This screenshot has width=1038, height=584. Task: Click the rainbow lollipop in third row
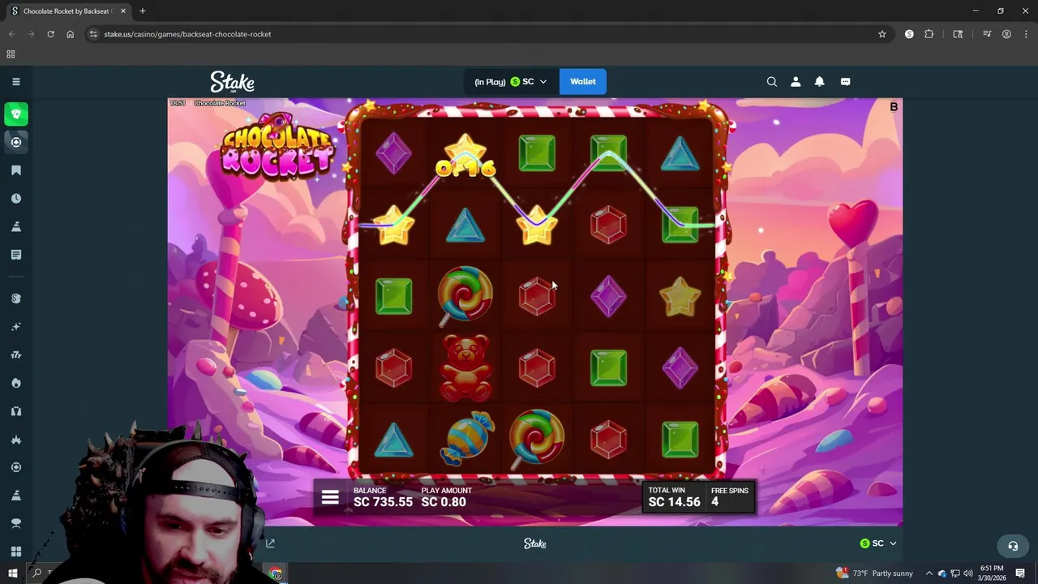[x=465, y=295]
